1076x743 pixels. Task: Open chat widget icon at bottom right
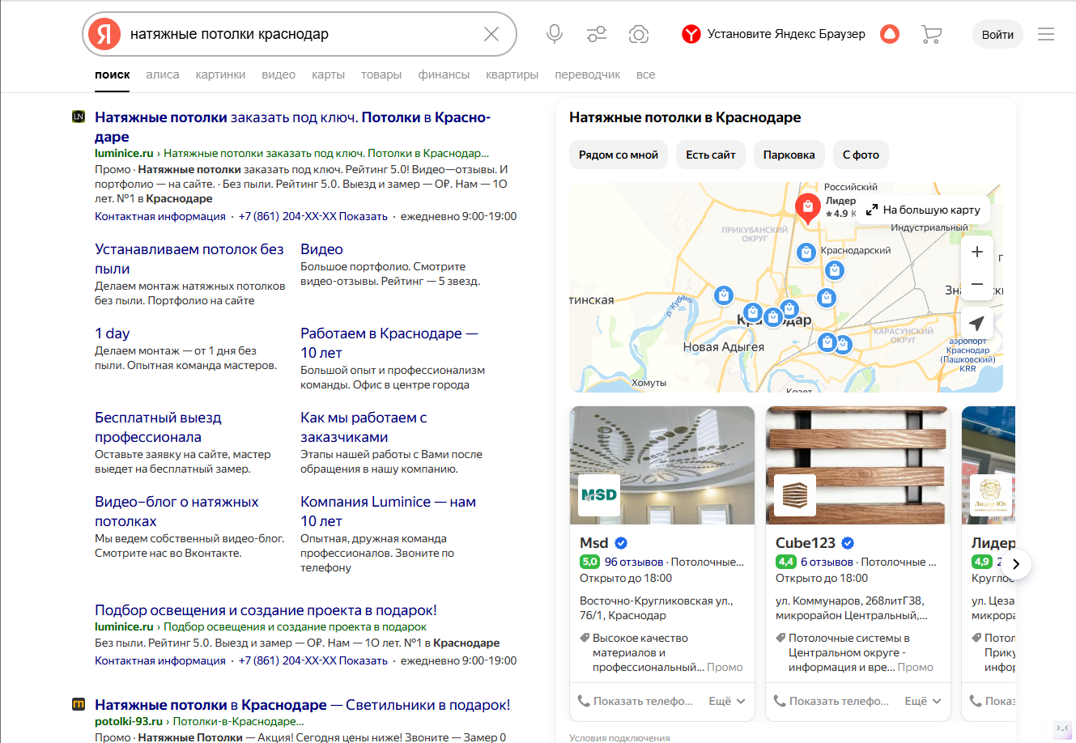[x=1063, y=728]
